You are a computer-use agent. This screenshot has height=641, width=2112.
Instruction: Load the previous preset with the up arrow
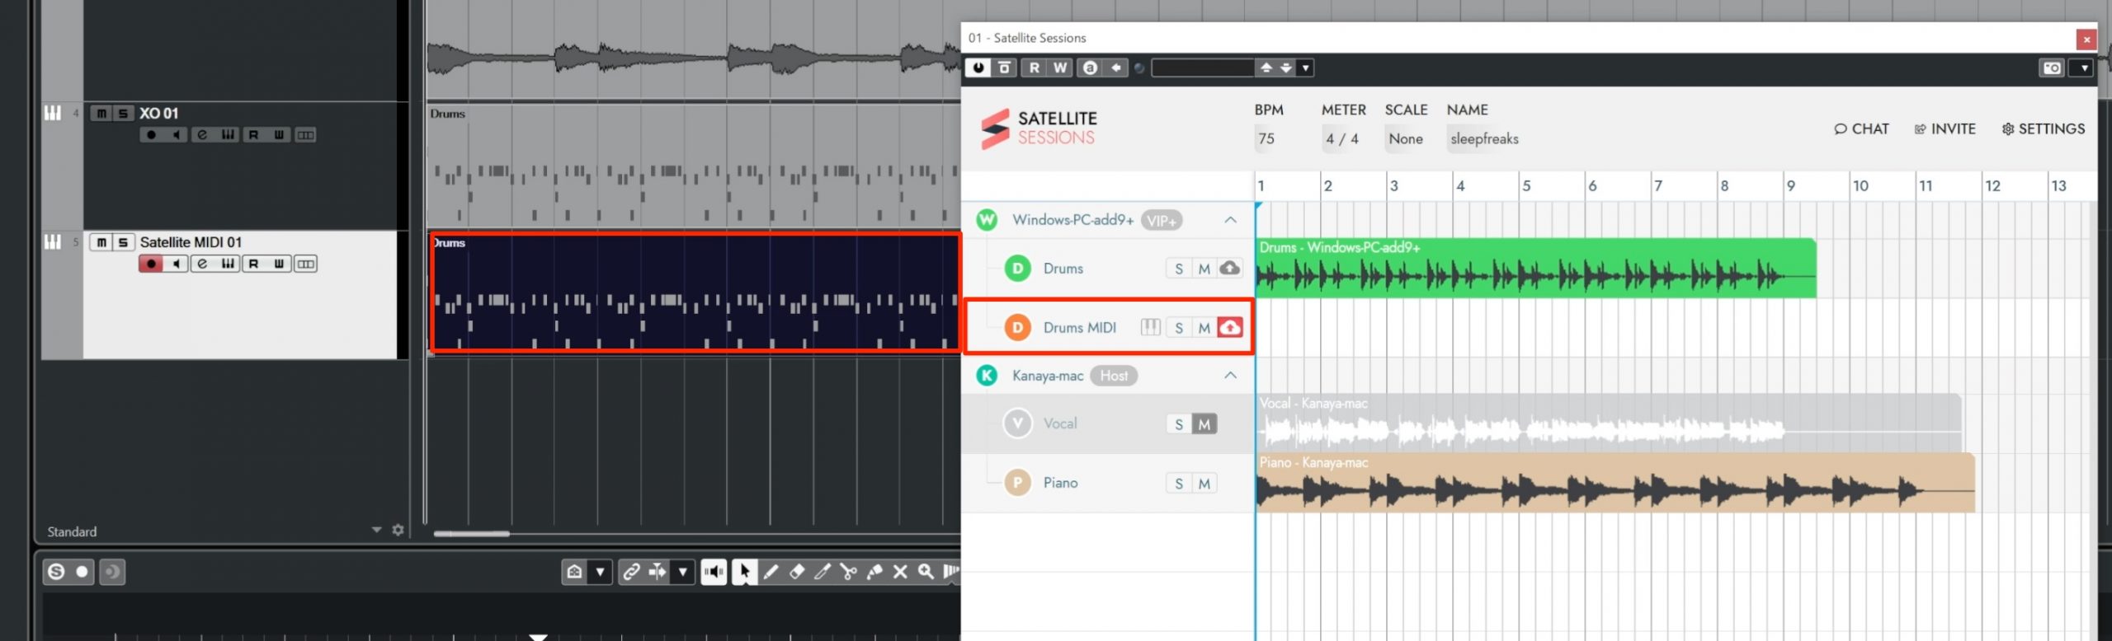[x=1266, y=68]
